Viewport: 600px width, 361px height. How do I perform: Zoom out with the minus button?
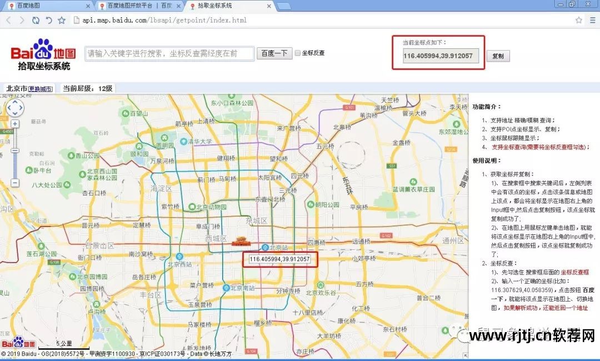14,183
